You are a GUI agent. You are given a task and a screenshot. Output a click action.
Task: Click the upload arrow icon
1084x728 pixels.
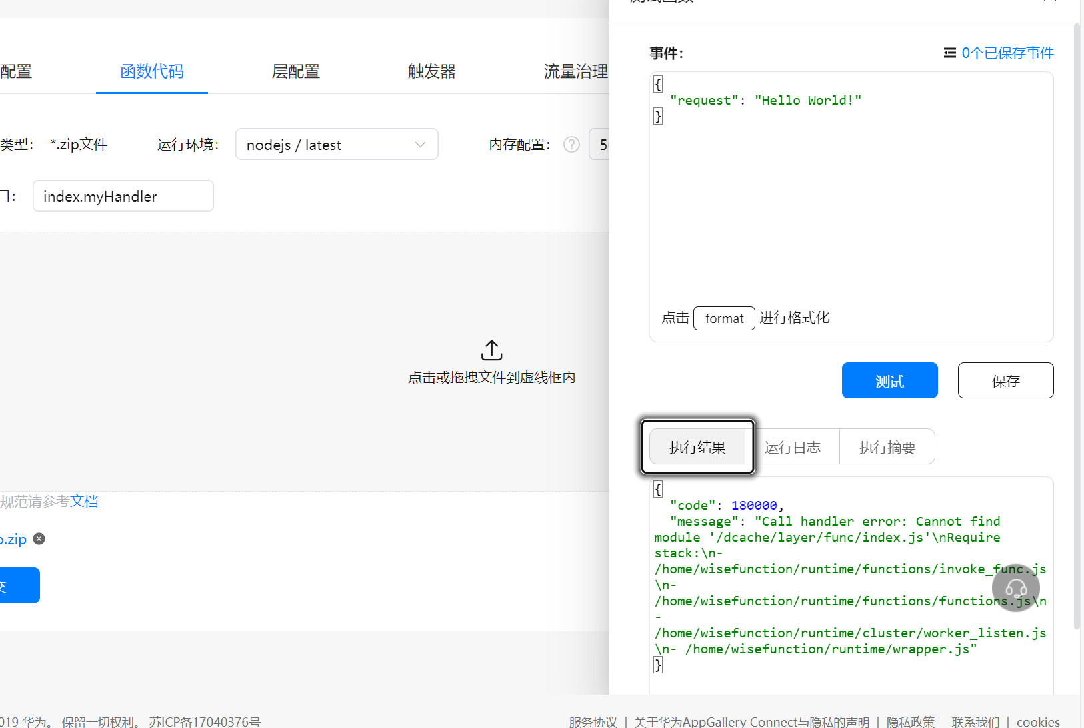pos(492,350)
